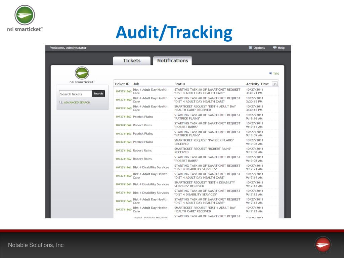
Task: Show TIPS next to the speech-bubble icon
Action: point(276,74)
